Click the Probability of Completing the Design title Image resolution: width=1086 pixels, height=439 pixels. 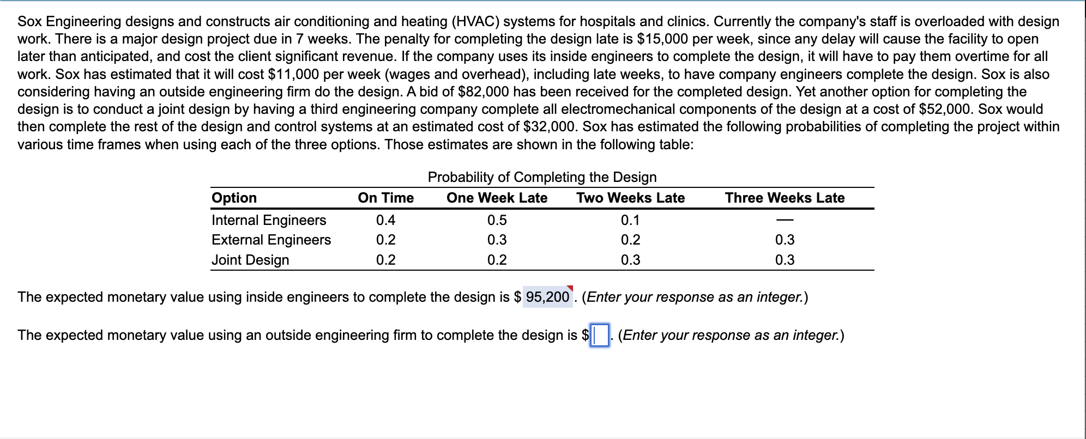pyautogui.click(x=542, y=176)
